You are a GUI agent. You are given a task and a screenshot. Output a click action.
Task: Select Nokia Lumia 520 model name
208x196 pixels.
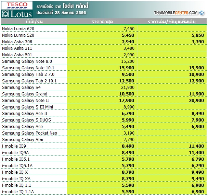tap(18, 35)
